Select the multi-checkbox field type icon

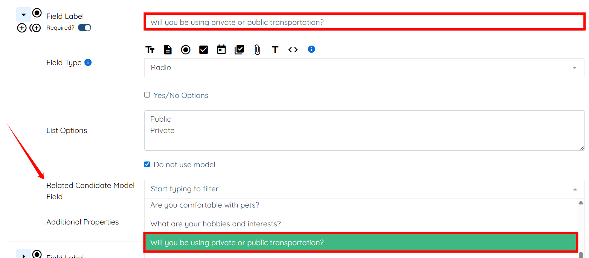tap(239, 50)
